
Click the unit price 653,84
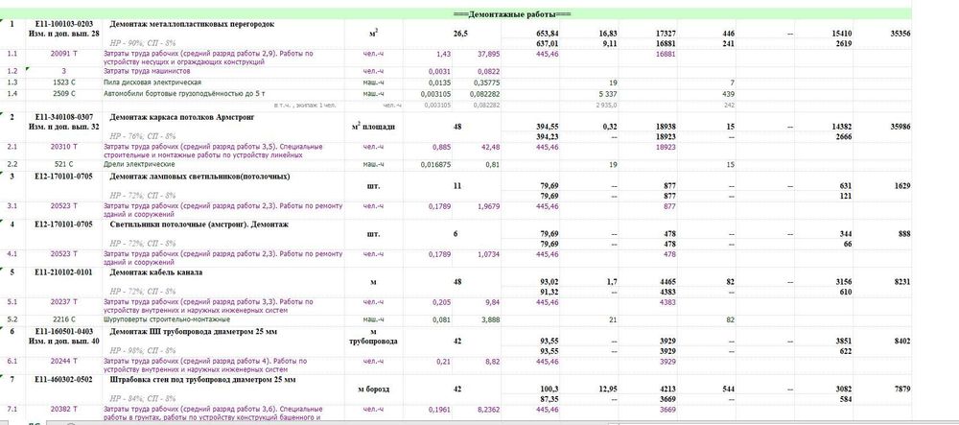point(547,34)
